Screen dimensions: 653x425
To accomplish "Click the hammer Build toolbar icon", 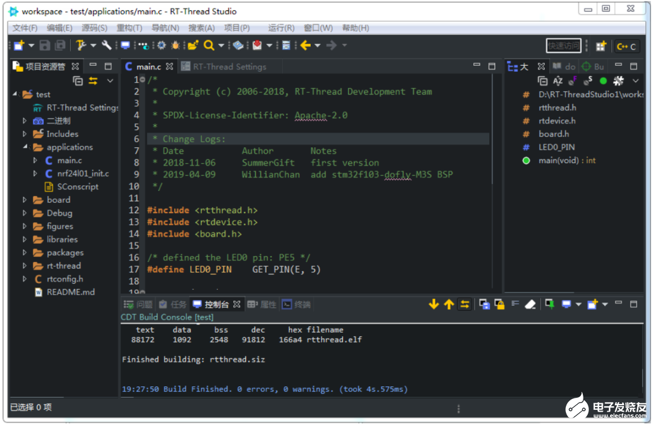I will point(81,45).
